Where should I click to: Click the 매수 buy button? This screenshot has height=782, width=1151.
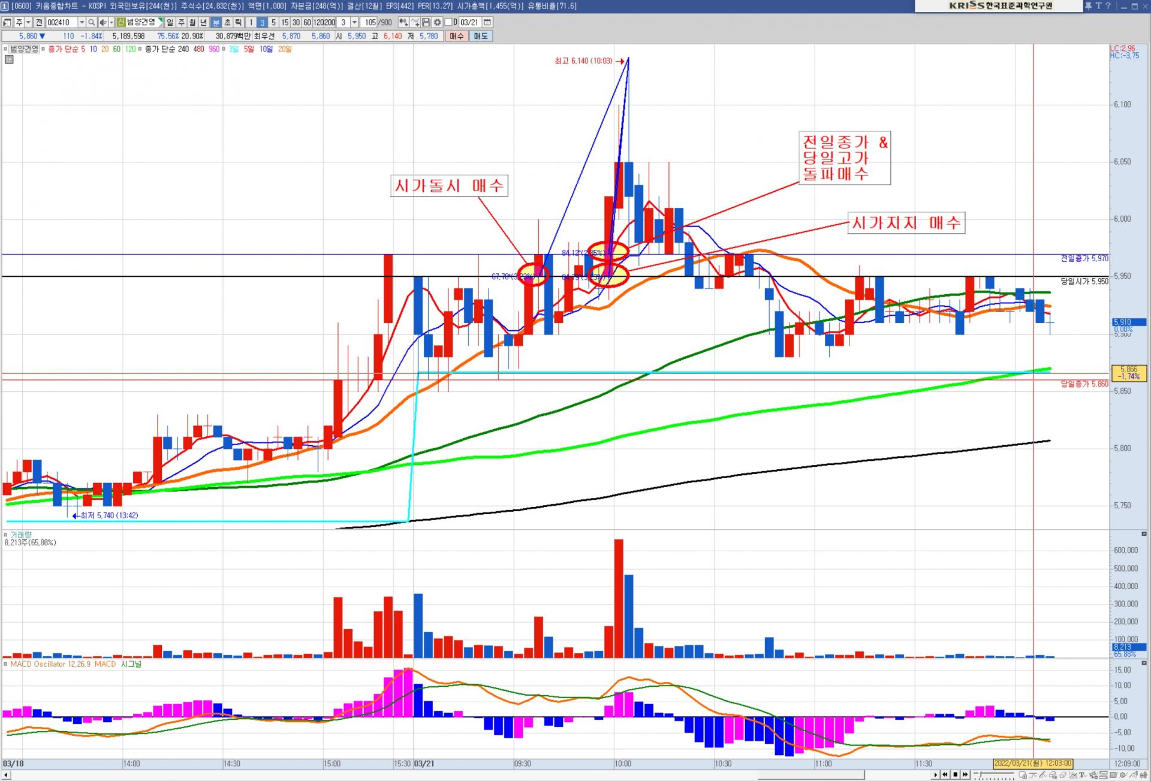point(457,36)
